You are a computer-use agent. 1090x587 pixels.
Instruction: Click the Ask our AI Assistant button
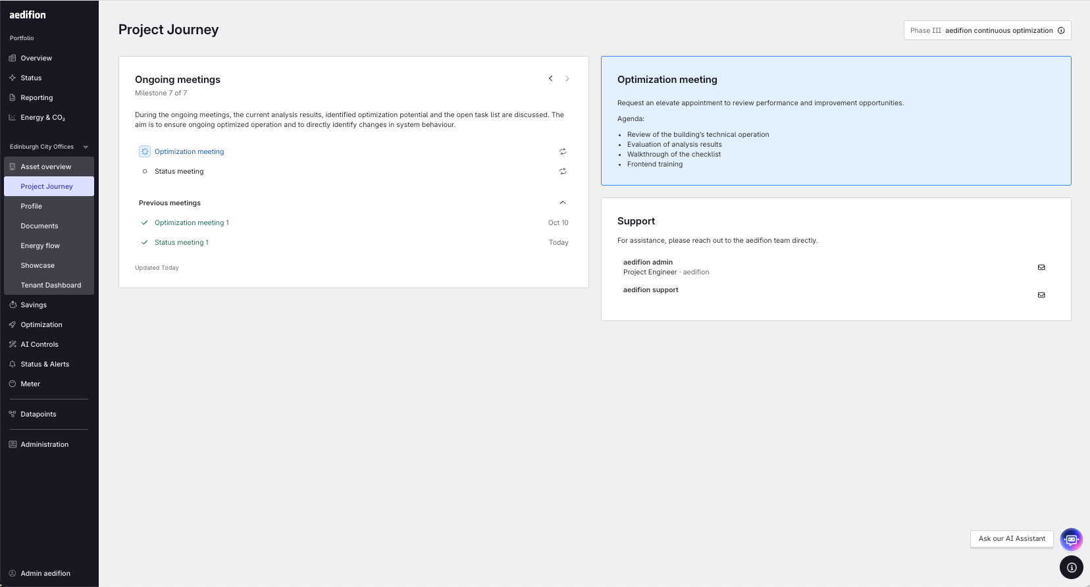(x=1012, y=539)
